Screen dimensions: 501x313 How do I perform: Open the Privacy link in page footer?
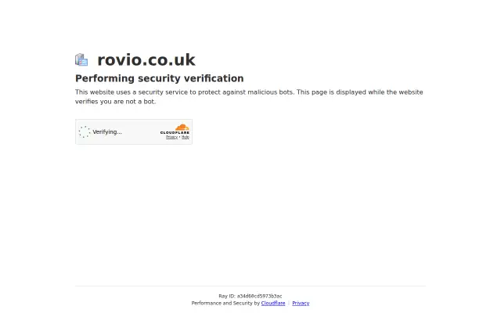[x=301, y=303]
